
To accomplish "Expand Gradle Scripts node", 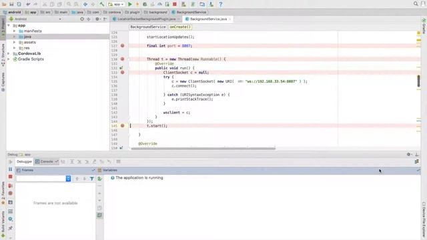I will (9, 59).
